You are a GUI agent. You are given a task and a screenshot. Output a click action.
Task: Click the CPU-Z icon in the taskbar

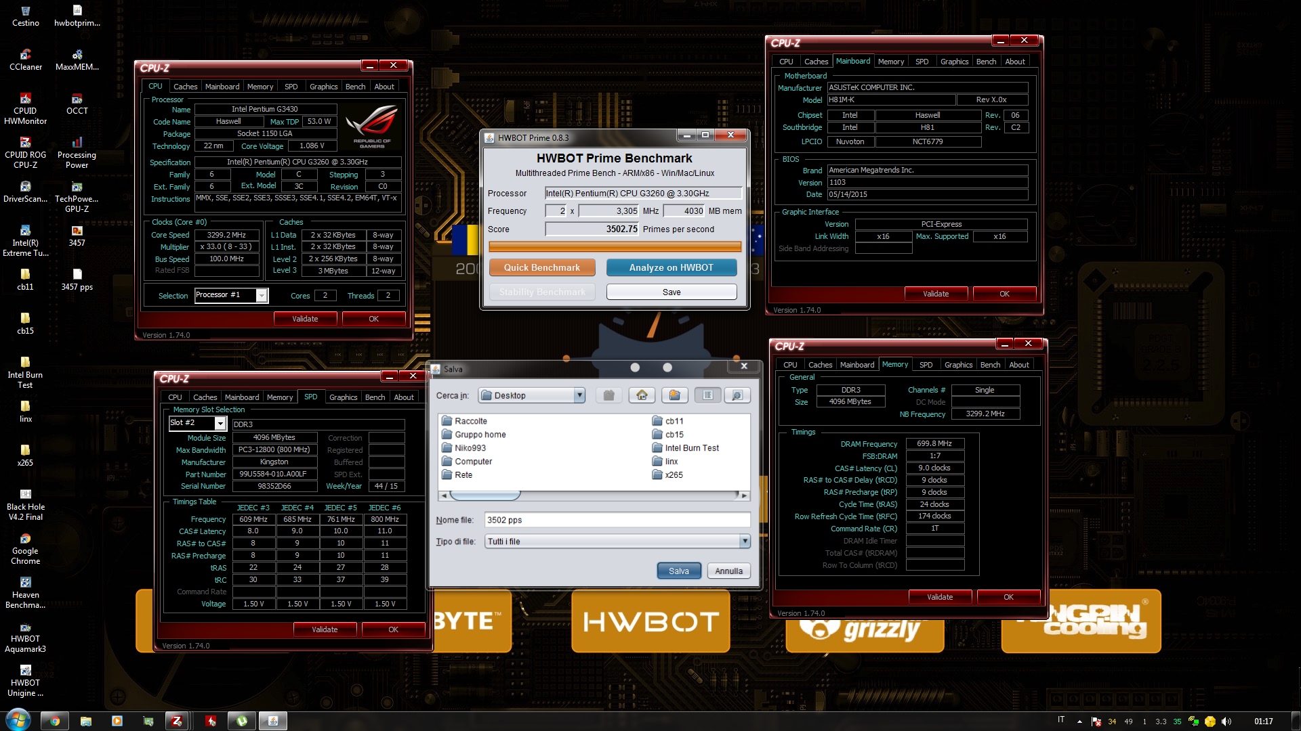pyautogui.click(x=177, y=721)
